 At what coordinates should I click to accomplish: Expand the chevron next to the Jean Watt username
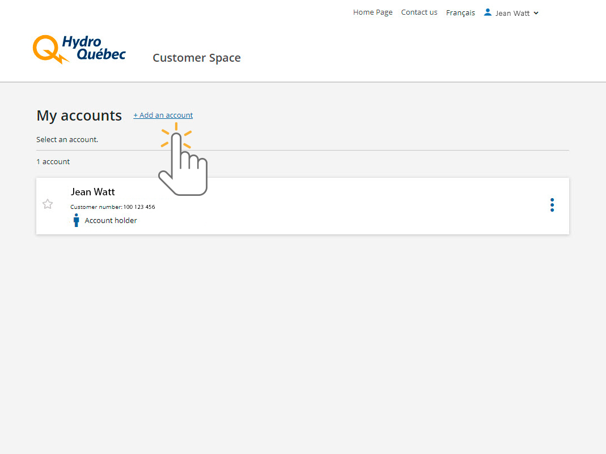coord(536,13)
